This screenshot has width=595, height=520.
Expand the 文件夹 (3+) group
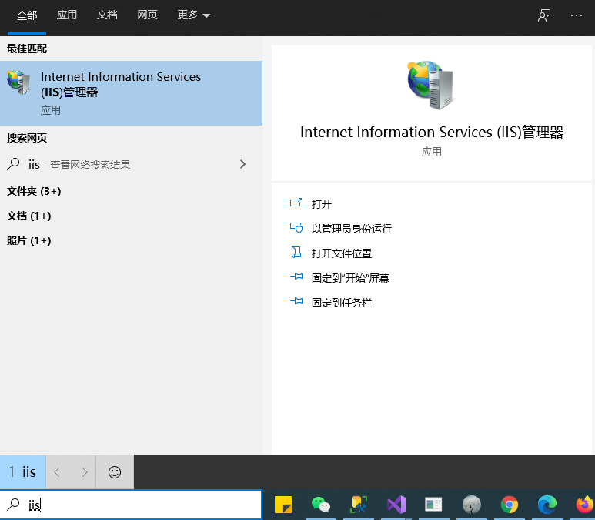point(34,192)
